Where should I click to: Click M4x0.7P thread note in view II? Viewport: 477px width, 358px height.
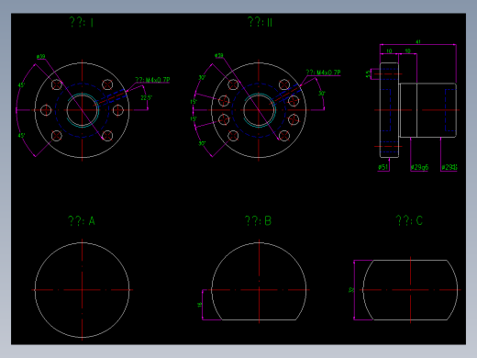click(x=323, y=73)
